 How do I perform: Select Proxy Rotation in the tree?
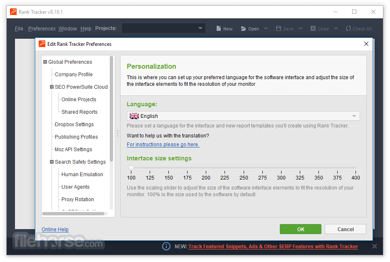click(78, 199)
